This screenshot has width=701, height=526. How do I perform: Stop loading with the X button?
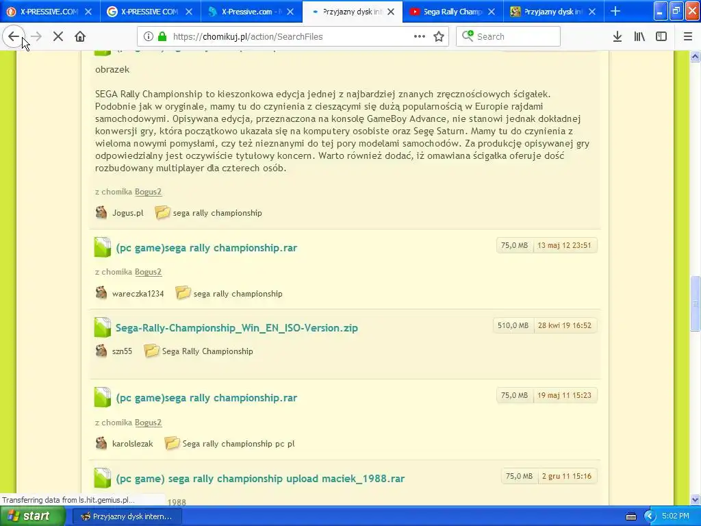coord(58,37)
